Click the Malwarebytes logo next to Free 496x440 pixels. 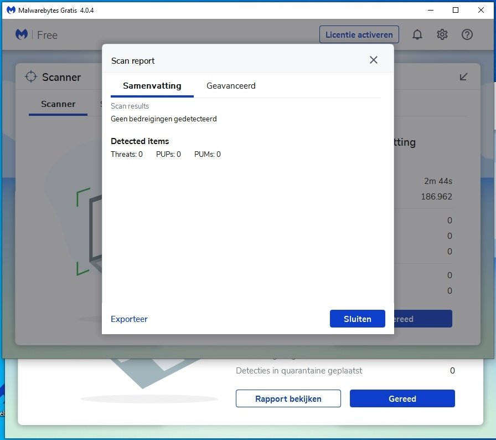[22, 34]
